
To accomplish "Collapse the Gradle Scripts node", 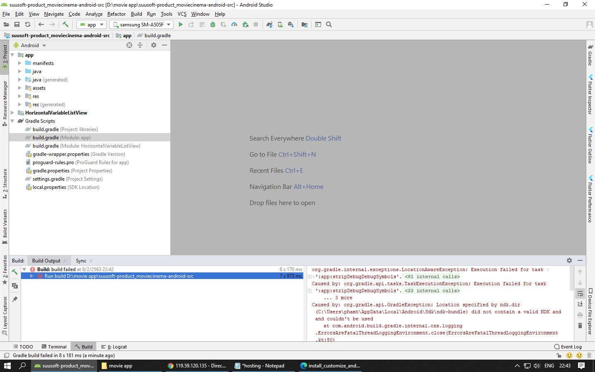I will [x=12, y=121].
